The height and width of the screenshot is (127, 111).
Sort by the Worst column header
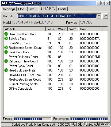coord(62,29)
